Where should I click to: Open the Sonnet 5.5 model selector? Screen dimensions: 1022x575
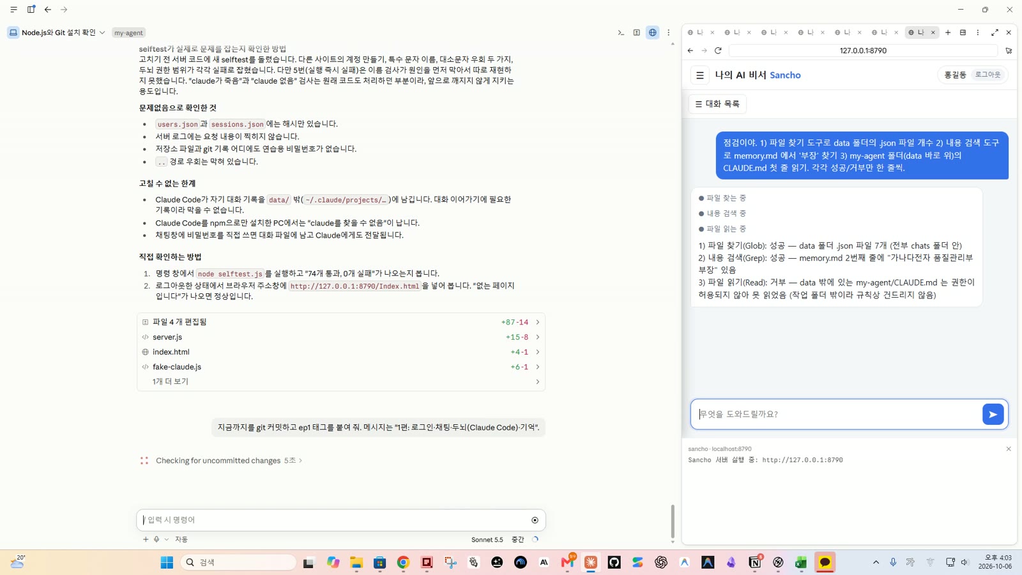[487, 540]
